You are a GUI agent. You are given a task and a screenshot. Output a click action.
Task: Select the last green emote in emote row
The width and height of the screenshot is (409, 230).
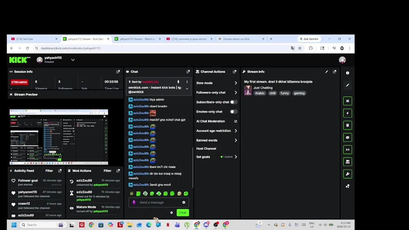(x=186, y=194)
